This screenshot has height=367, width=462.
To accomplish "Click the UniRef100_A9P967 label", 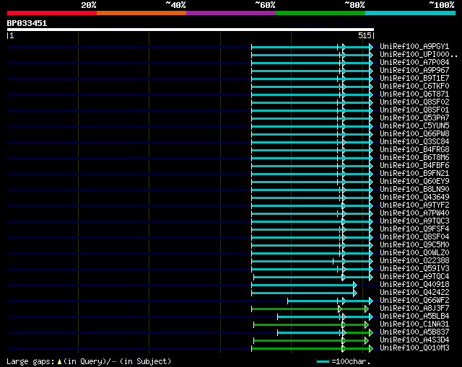I will point(414,71).
